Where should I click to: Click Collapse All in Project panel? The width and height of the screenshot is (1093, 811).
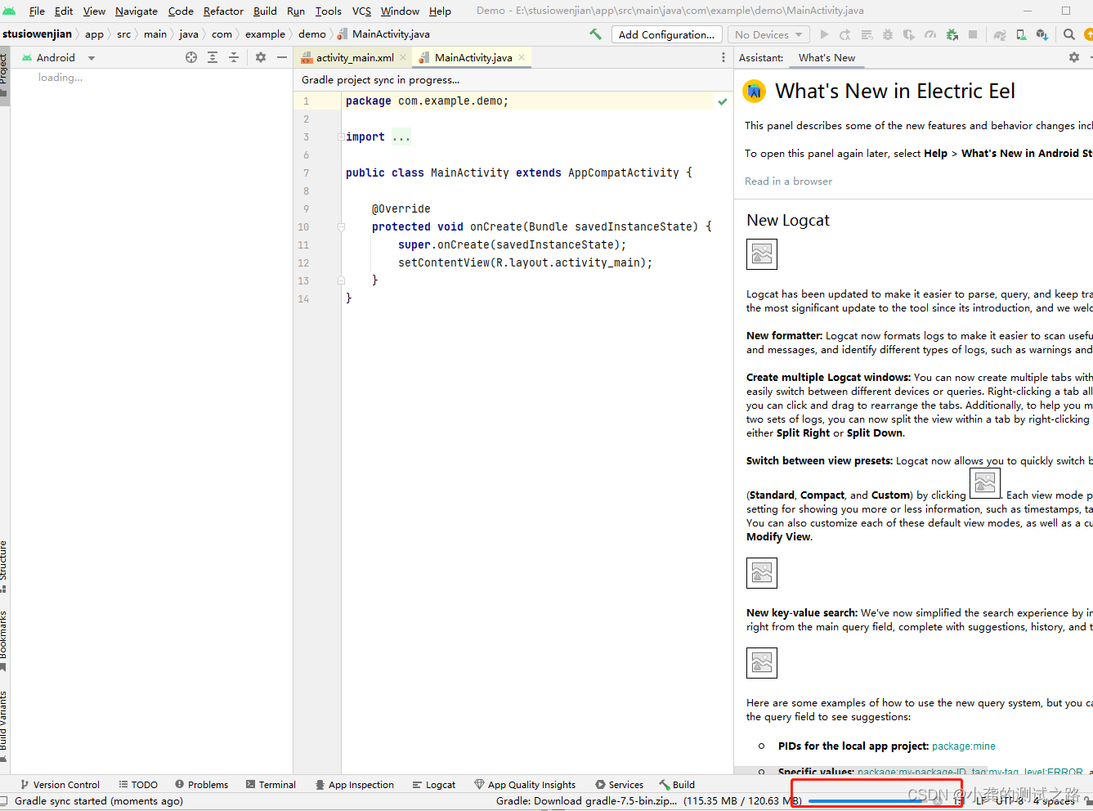pos(234,57)
